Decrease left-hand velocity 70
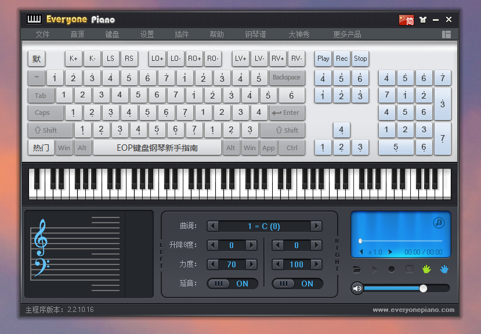Viewport: 481px width, 334px height. click(212, 264)
